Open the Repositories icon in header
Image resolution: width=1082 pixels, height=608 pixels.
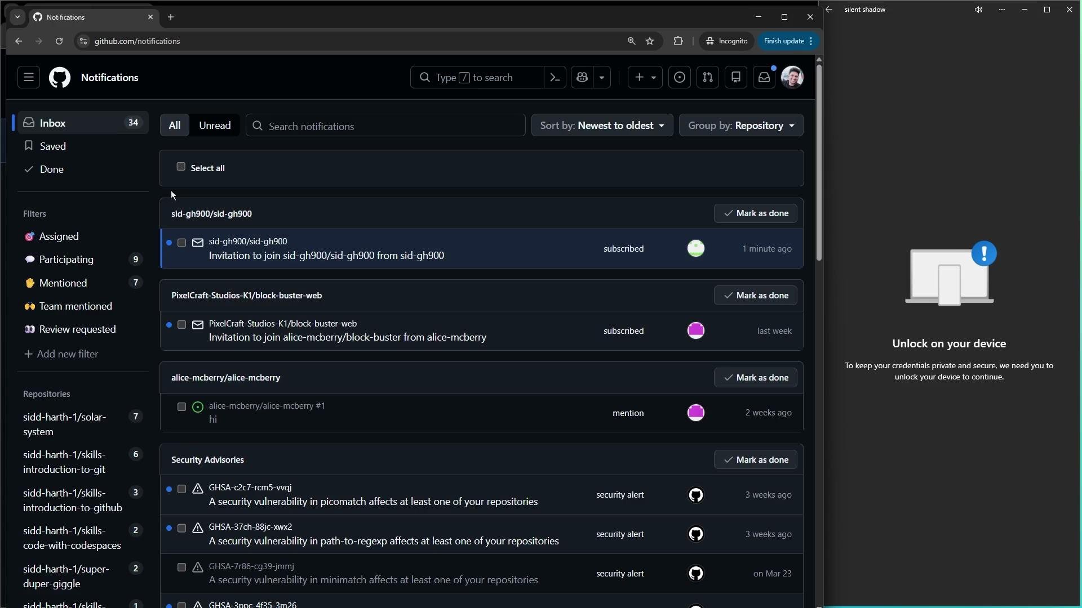click(x=736, y=78)
